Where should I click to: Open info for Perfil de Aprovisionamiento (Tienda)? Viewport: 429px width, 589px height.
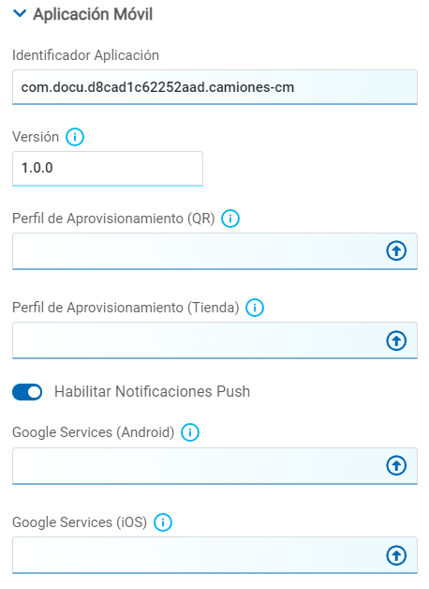coord(255,308)
